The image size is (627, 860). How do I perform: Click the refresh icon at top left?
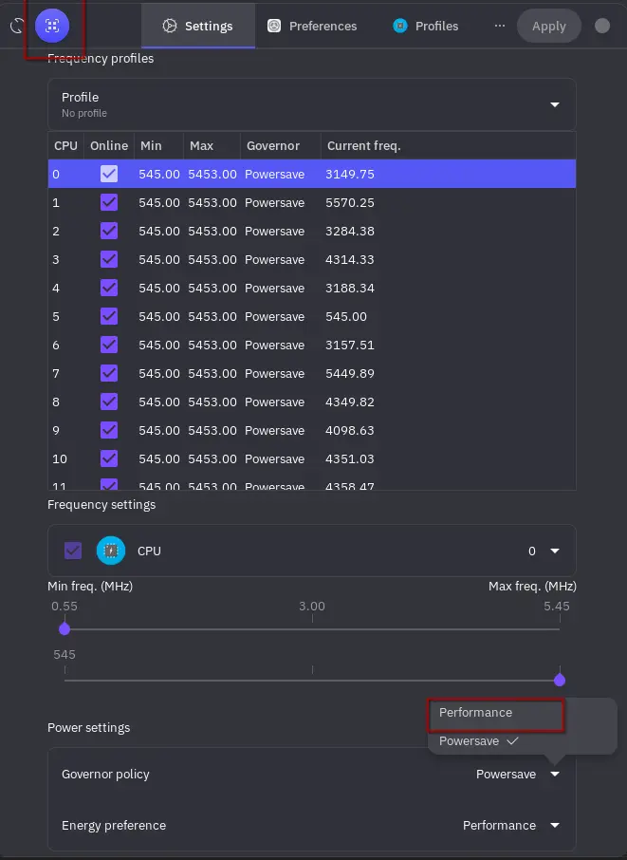point(17,26)
